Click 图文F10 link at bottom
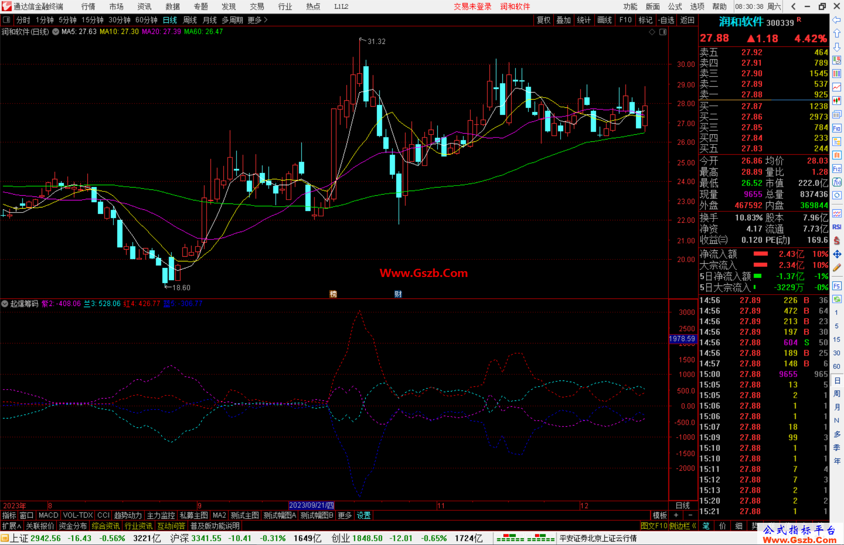 pyautogui.click(x=654, y=526)
